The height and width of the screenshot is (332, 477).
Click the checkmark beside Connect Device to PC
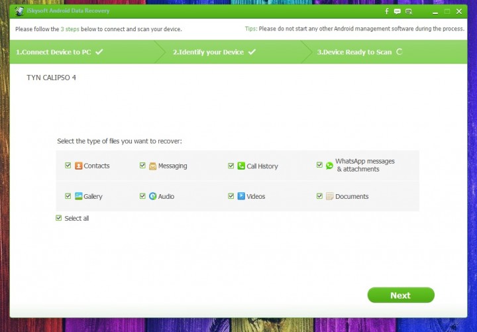99,52
